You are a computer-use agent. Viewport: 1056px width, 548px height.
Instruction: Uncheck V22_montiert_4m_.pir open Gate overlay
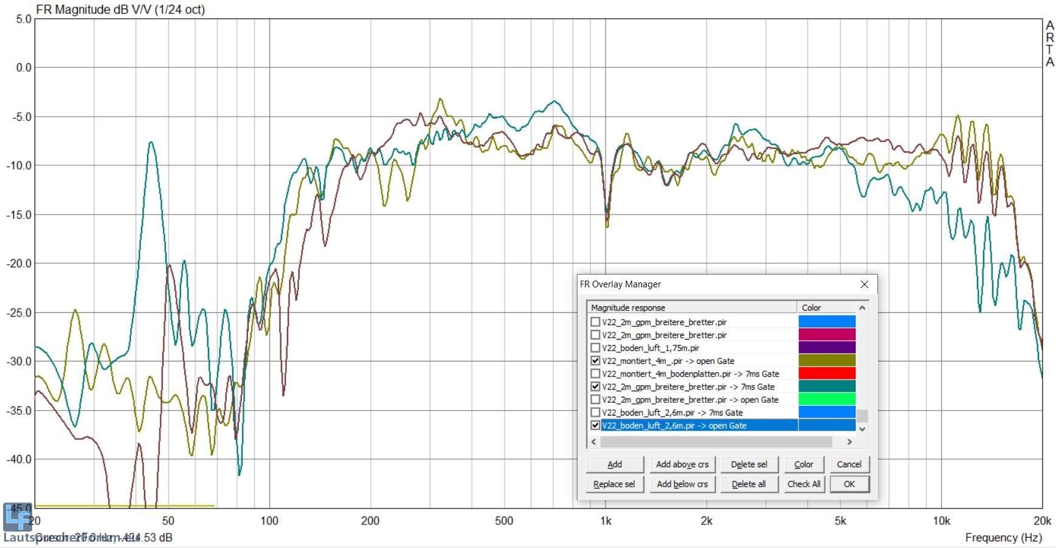596,361
